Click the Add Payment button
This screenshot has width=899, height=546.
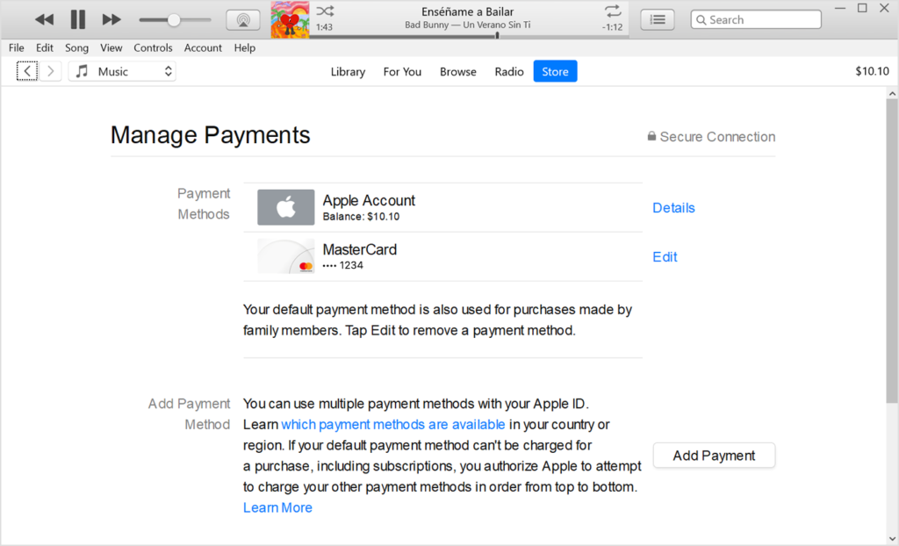[714, 456]
